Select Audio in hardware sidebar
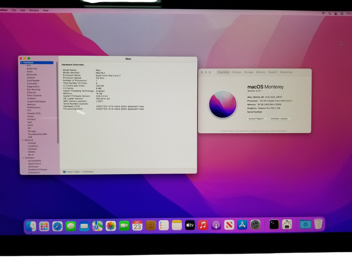Image resolution: width=352 pixels, height=264 pixels. (x=30, y=72)
